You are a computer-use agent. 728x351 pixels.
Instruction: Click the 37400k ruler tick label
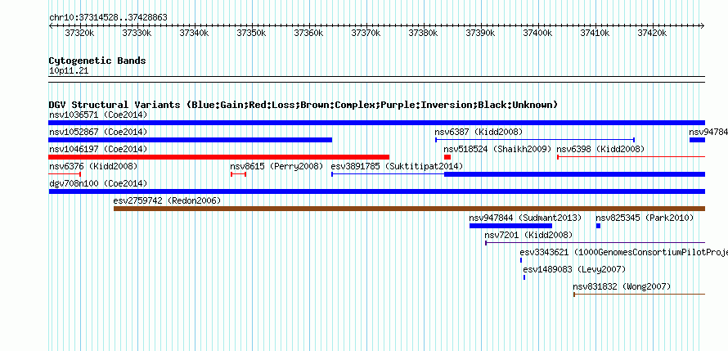click(x=538, y=33)
